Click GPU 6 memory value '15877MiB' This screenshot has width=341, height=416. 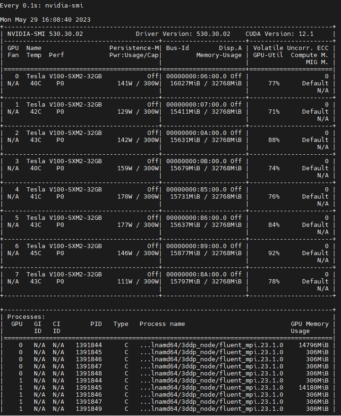[185, 253]
